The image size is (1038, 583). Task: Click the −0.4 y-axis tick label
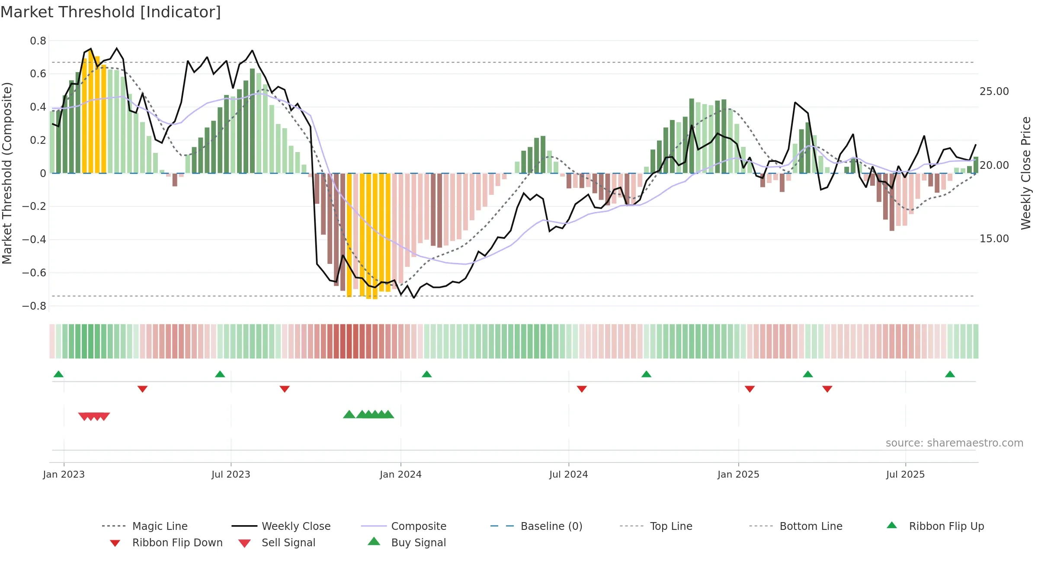pos(34,240)
